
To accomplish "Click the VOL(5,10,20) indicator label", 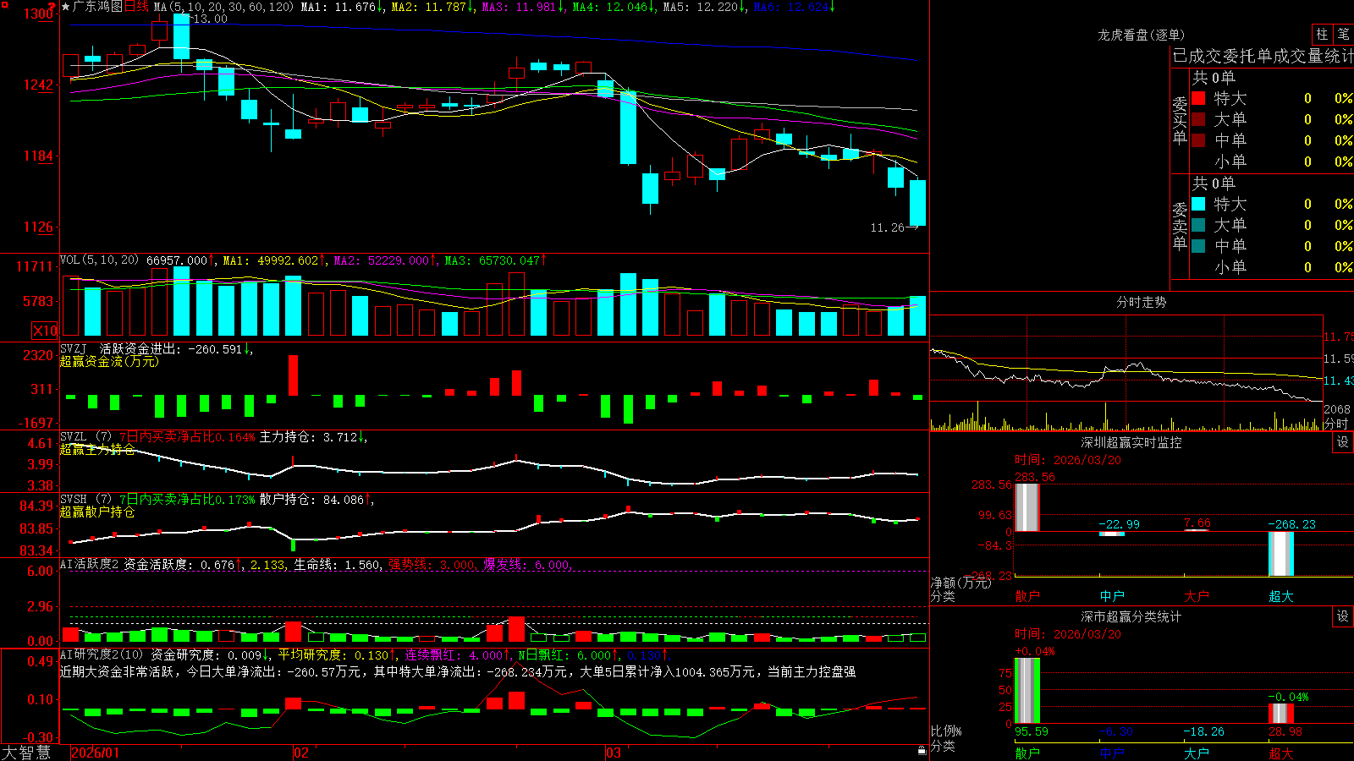I will [99, 260].
